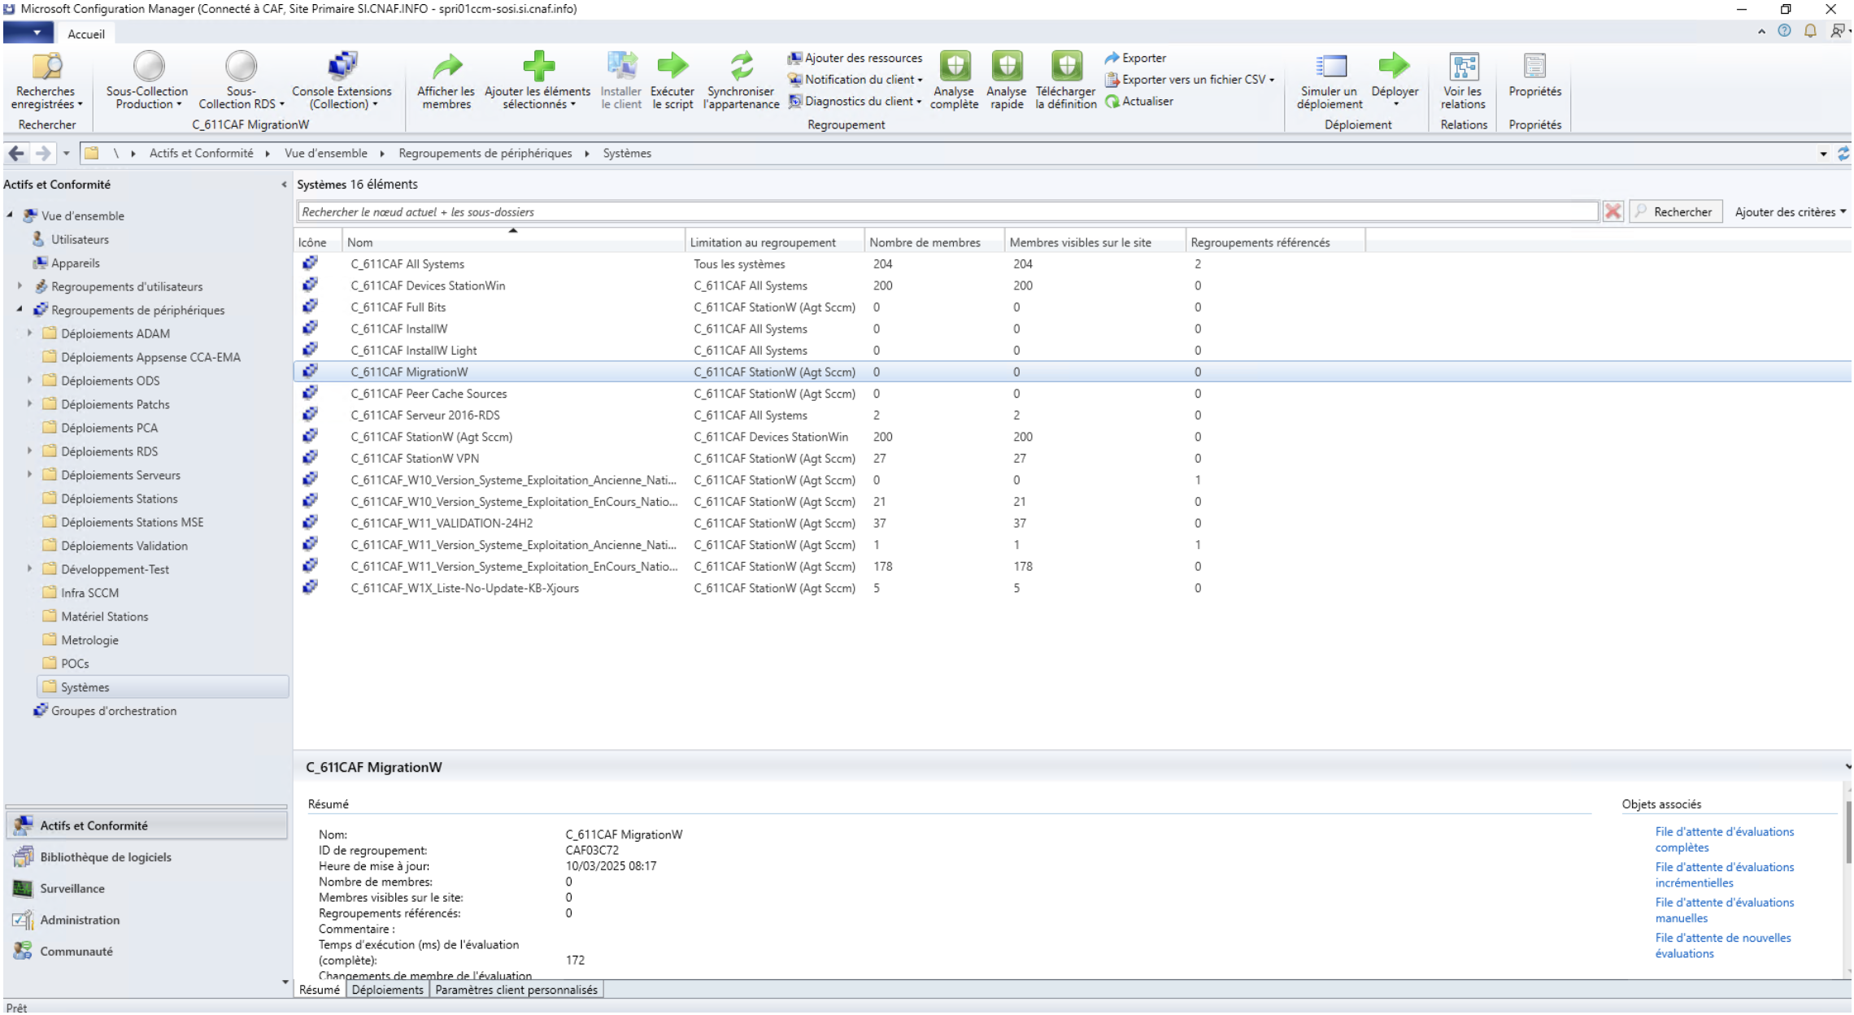Screen dimensions: 1854x1015
Task: Click Ajouter les éléments sélectionnés icon
Action: click(x=537, y=67)
